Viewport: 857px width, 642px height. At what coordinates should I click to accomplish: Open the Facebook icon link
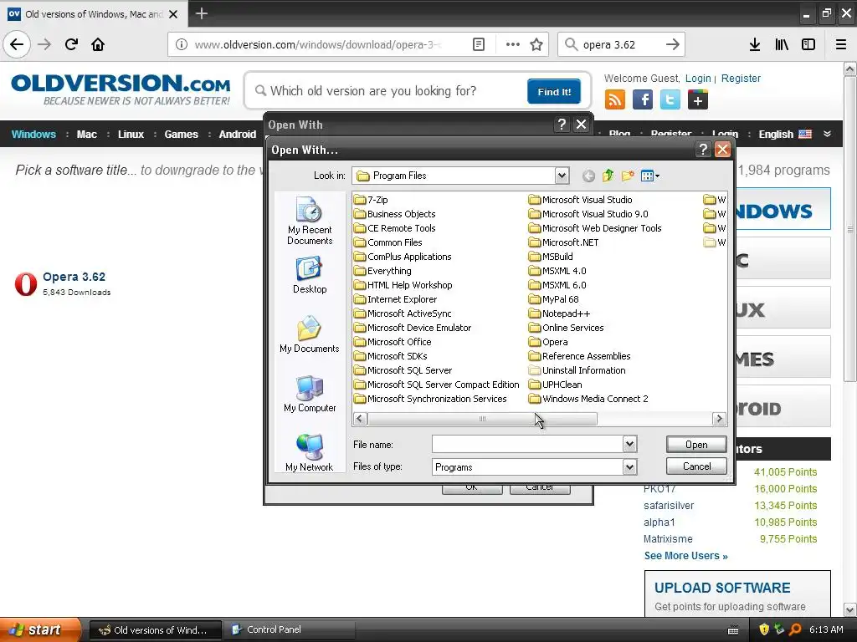(642, 100)
